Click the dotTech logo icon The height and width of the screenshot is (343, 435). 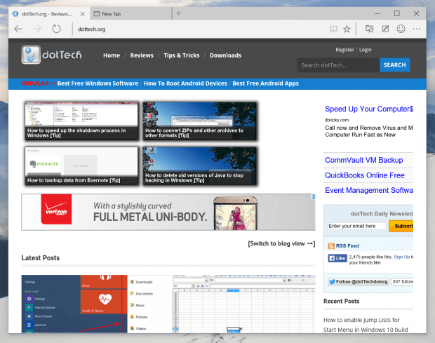[x=31, y=55]
